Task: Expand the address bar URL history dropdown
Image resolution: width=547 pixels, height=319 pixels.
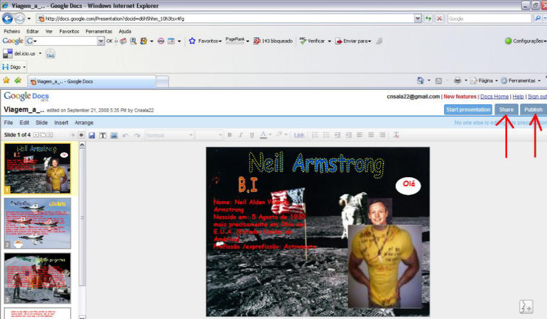Action: [418, 19]
